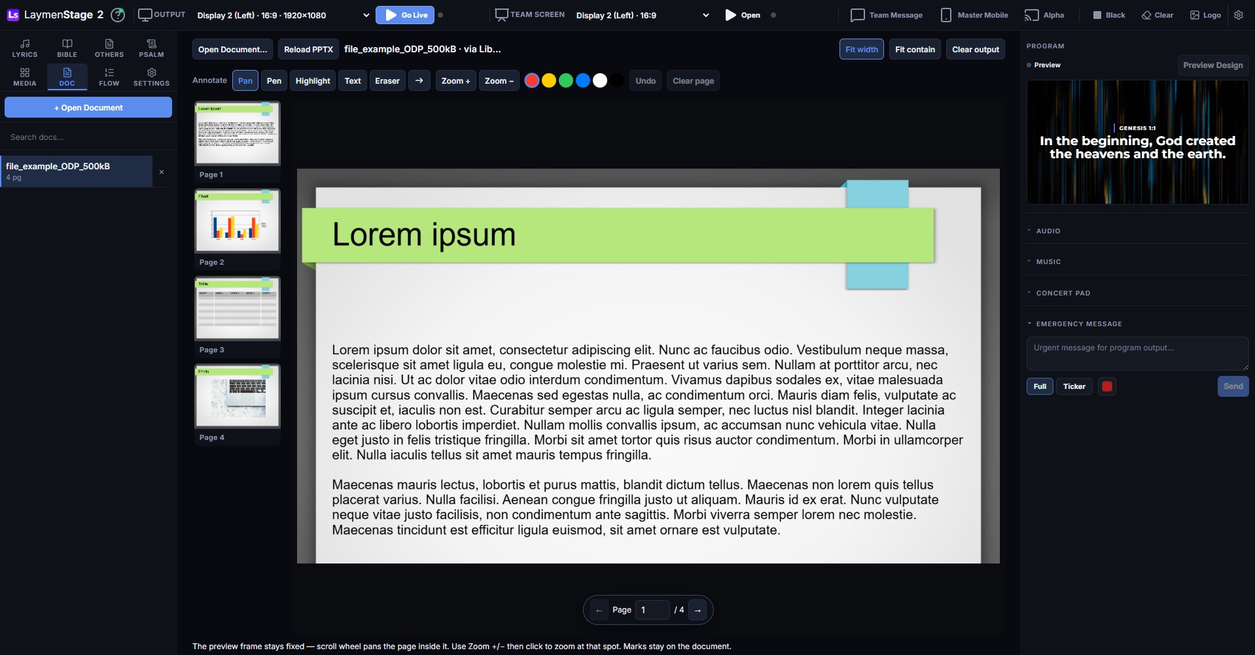Switch to the Flow tab
Image resolution: width=1255 pixels, height=655 pixels.
click(x=109, y=76)
